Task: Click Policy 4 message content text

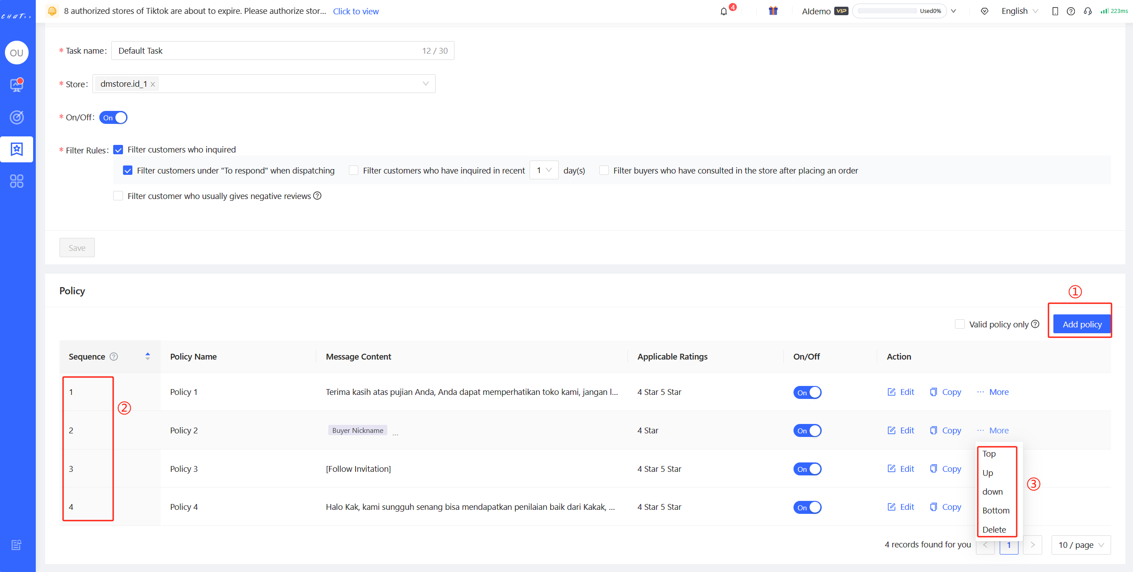Action: point(470,507)
